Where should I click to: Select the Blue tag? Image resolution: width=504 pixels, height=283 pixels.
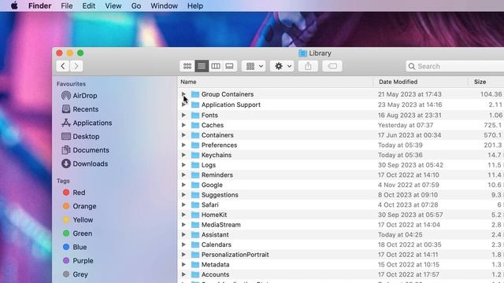(x=75, y=247)
